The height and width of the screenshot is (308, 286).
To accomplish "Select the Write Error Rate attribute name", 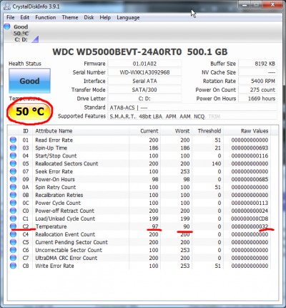I will (x=54, y=266).
